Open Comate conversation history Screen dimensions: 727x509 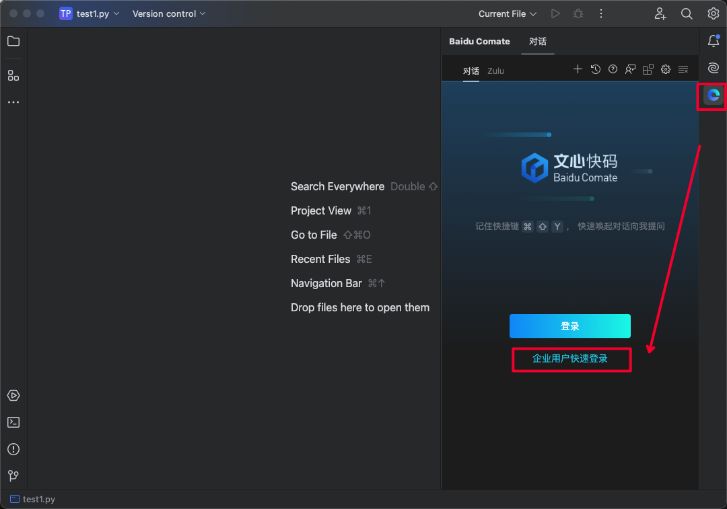[x=595, y=69]
